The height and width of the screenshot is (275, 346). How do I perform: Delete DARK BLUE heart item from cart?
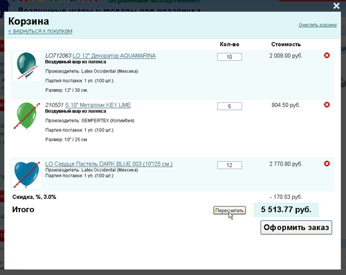pyautogui.click(x=327, y=164)
